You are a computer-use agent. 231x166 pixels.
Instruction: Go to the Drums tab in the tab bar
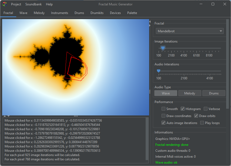pyautogui.click(x=79, y=13)
